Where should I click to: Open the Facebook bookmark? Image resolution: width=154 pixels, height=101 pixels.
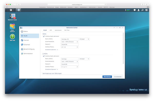(100, 7)
